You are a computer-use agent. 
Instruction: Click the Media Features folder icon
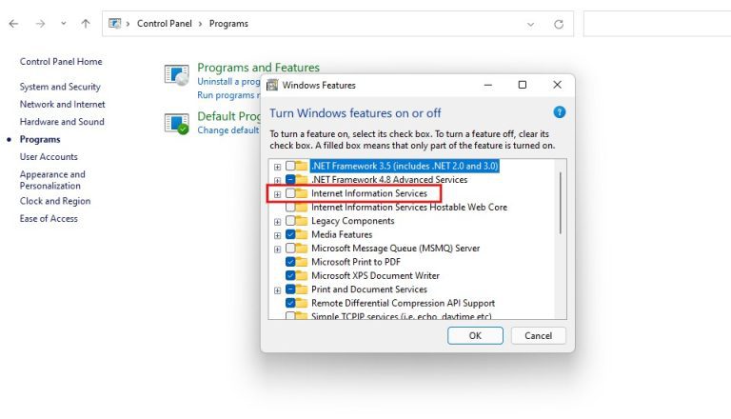point(302,234)
